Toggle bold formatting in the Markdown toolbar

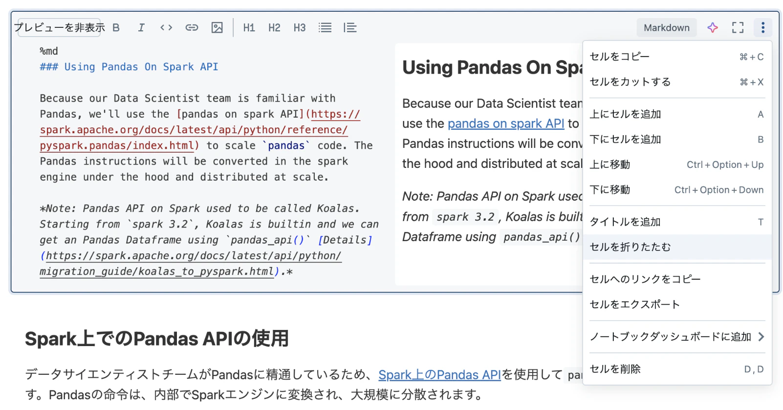coord(116,28)
